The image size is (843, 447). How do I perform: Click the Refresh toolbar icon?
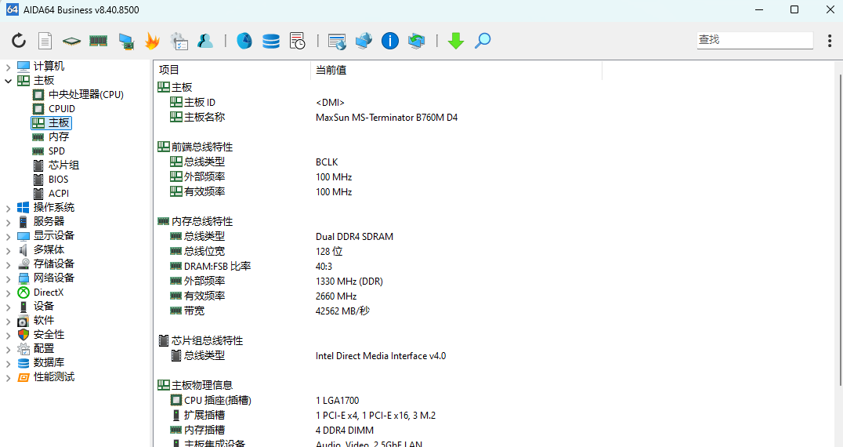(x=19, y=40)
